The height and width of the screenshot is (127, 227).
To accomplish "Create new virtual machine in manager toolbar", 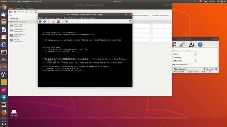I will point(10,12).
